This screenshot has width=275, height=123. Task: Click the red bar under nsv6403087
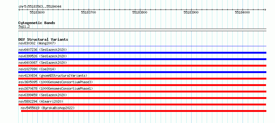click(142, 66)
